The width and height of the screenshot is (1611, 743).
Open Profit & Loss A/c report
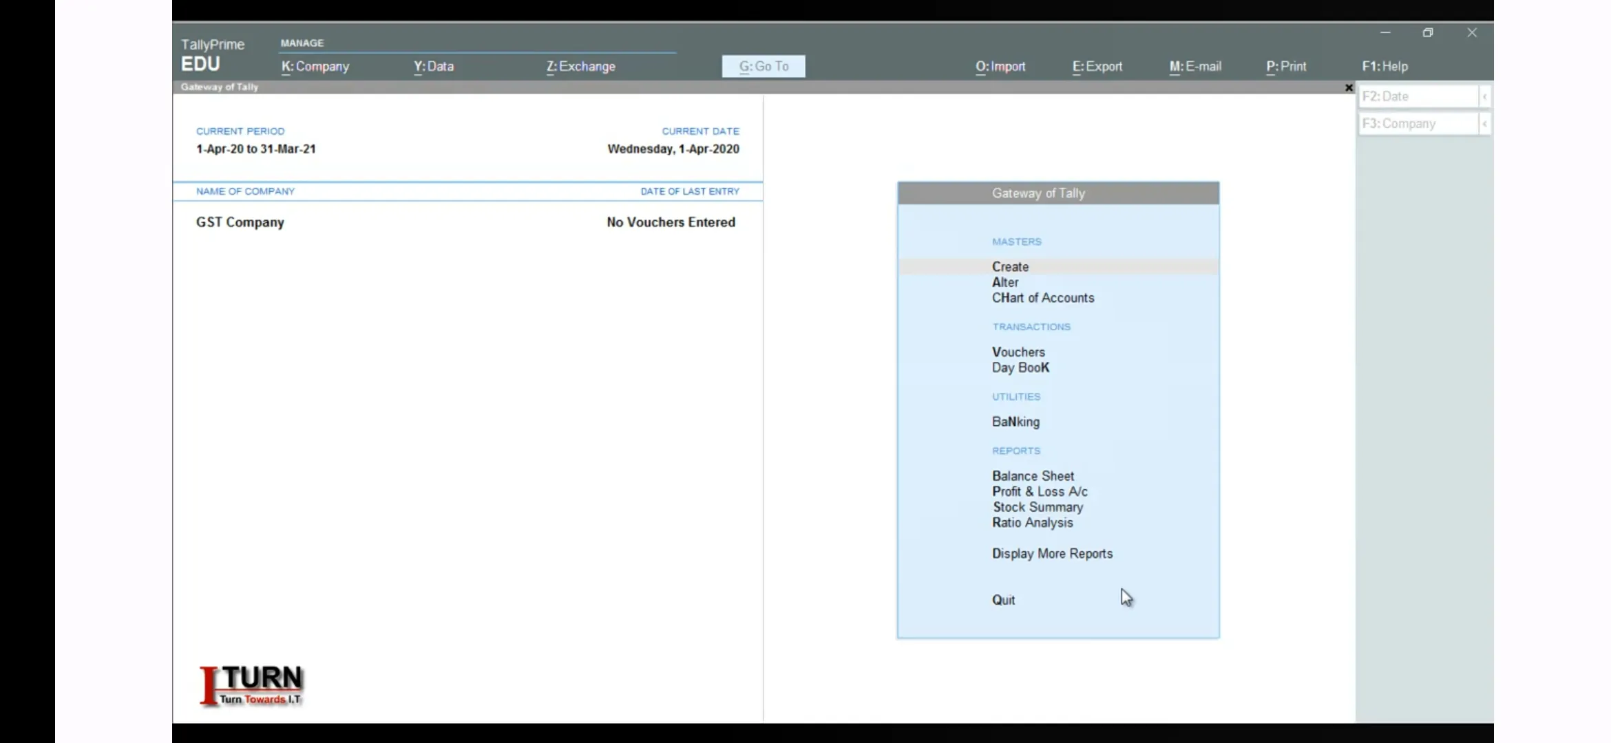(1040, 491)
